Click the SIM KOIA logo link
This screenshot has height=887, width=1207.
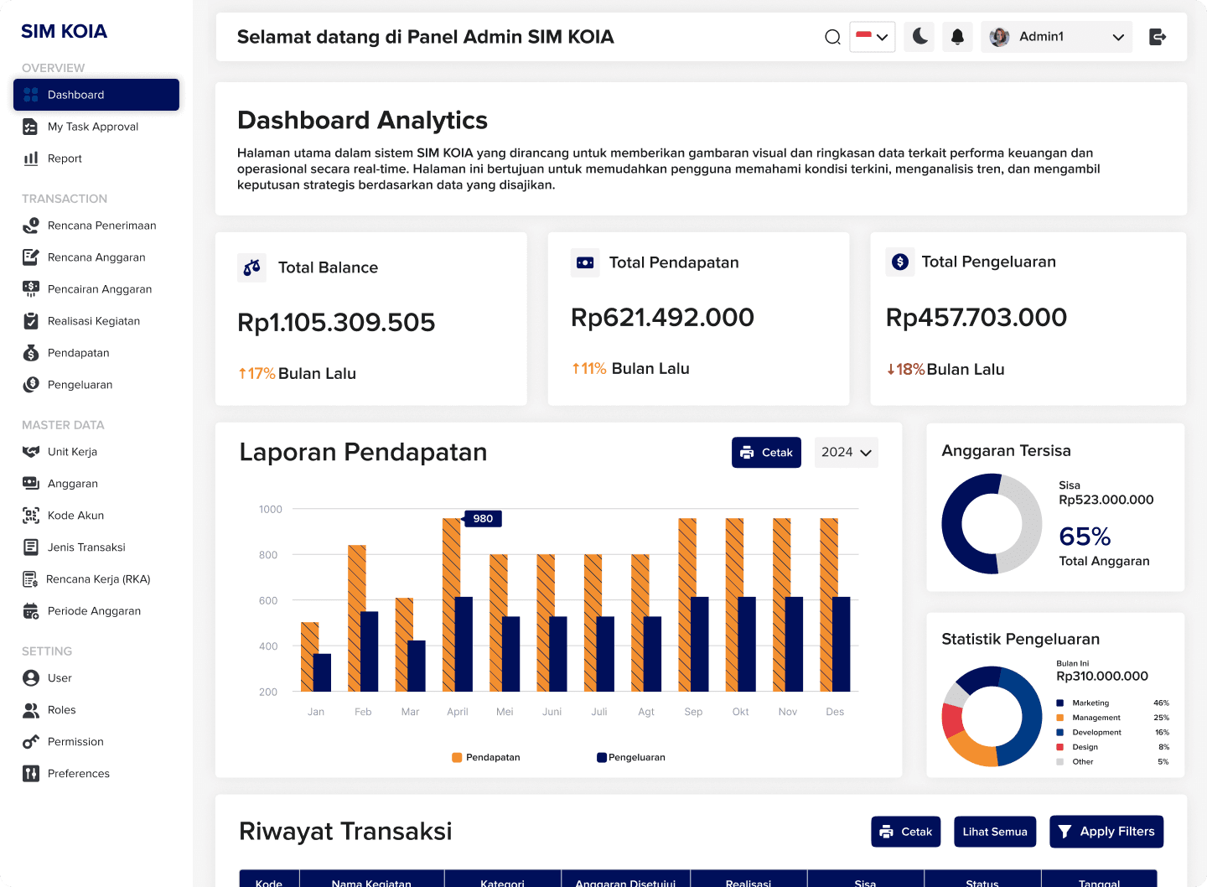(x=64, y=32)
